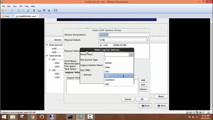213x120 pixels.
Task: Open Firefox from the taskbar
Action: [42, 117]
